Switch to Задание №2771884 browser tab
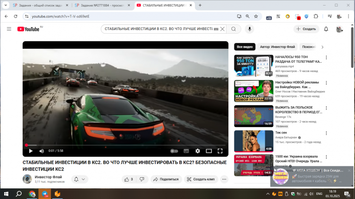This screenshot has height=199, width=355. 102,5
